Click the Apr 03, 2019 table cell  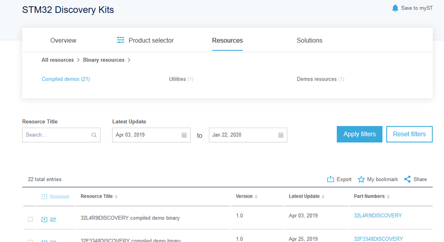(303, 216)
